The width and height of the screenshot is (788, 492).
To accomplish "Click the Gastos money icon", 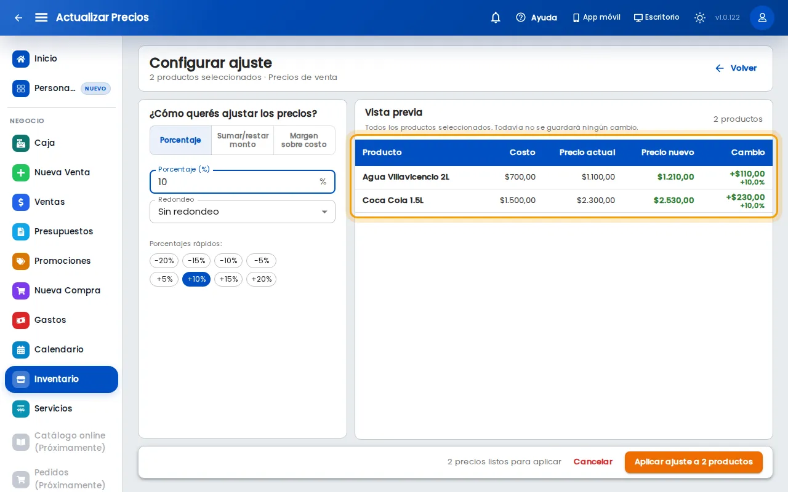I will point(21,320).
